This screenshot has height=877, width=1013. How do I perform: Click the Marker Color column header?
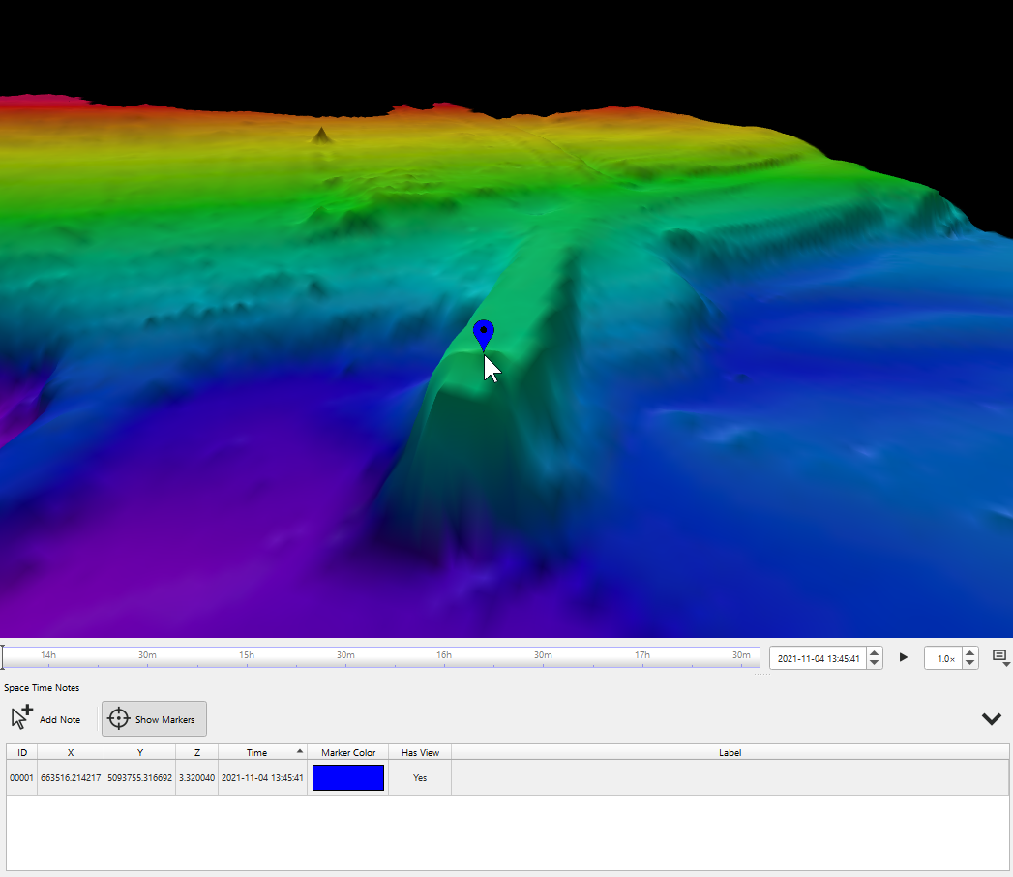pos(348,752)
